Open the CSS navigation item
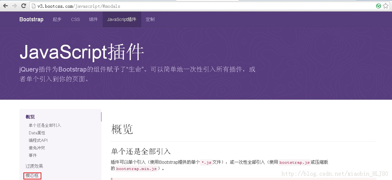This screenshot has width=392, height=180. point(75,19)
